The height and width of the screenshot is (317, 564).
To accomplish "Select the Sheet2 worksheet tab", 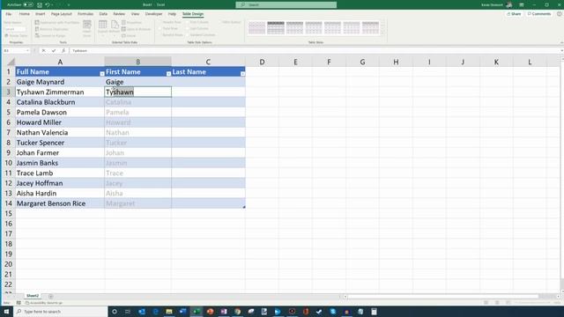I will tap(33, 296).
